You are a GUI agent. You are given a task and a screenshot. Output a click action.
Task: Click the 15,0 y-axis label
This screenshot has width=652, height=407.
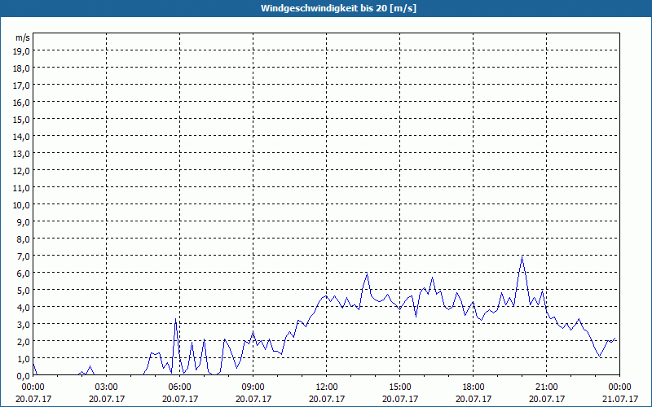21,119
